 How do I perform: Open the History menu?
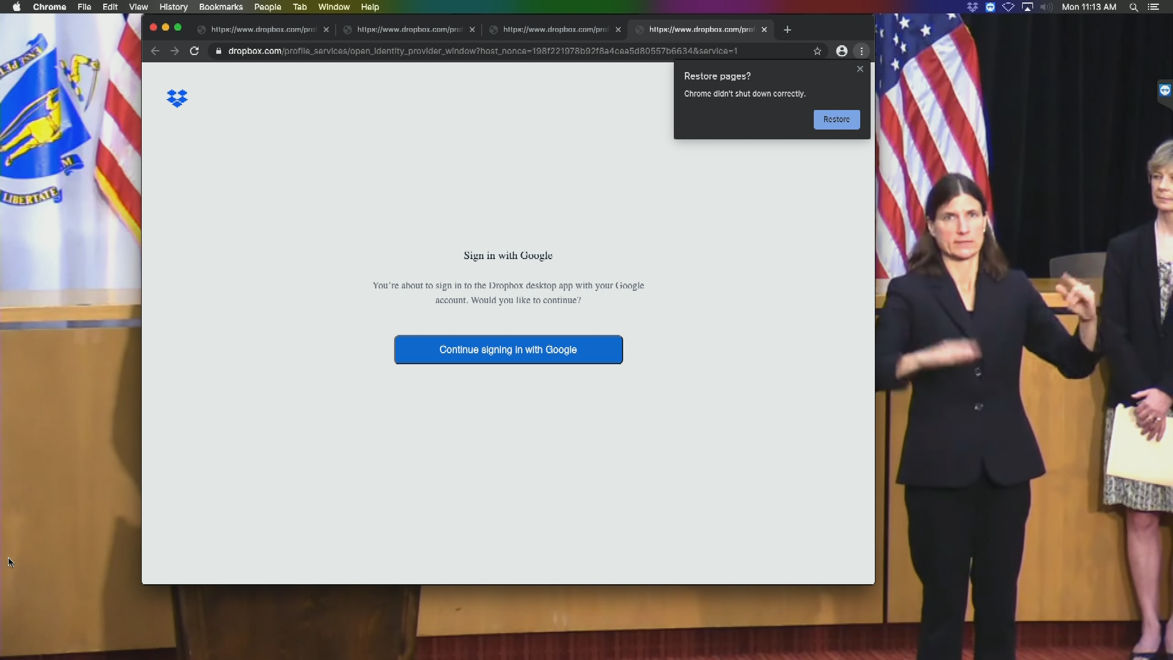click(174, 7)
